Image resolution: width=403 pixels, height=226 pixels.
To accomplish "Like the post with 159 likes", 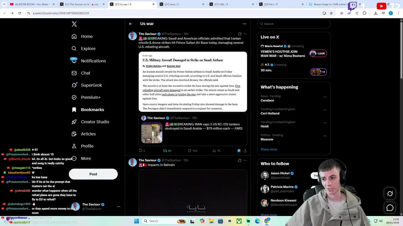I will click(x=192, y=151).
